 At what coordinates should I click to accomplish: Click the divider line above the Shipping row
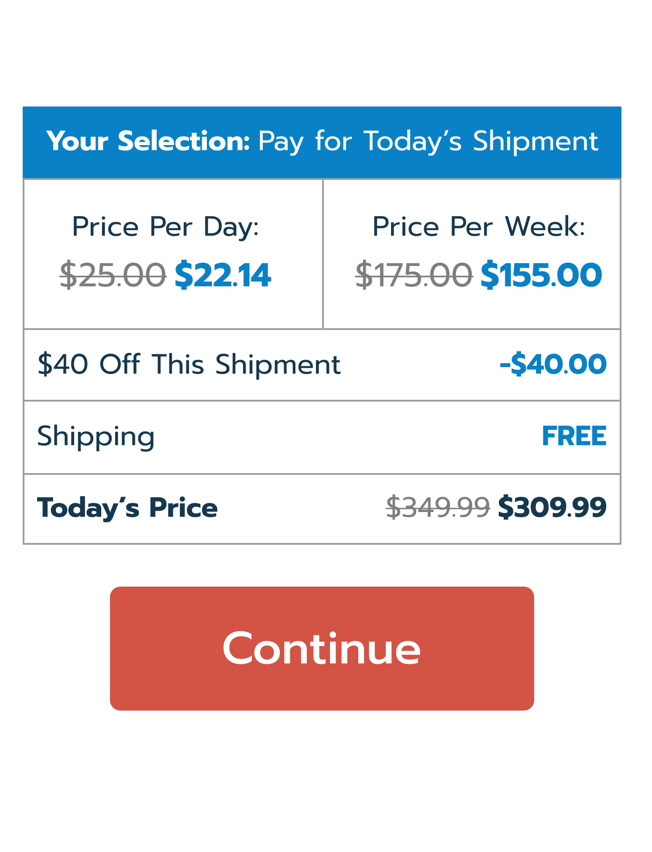point(322,400)
